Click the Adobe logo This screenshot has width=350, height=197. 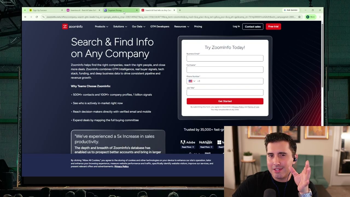[188, 142]
